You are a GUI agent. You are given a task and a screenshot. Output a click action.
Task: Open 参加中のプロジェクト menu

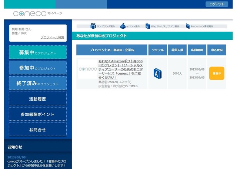[x=38, y=68]
